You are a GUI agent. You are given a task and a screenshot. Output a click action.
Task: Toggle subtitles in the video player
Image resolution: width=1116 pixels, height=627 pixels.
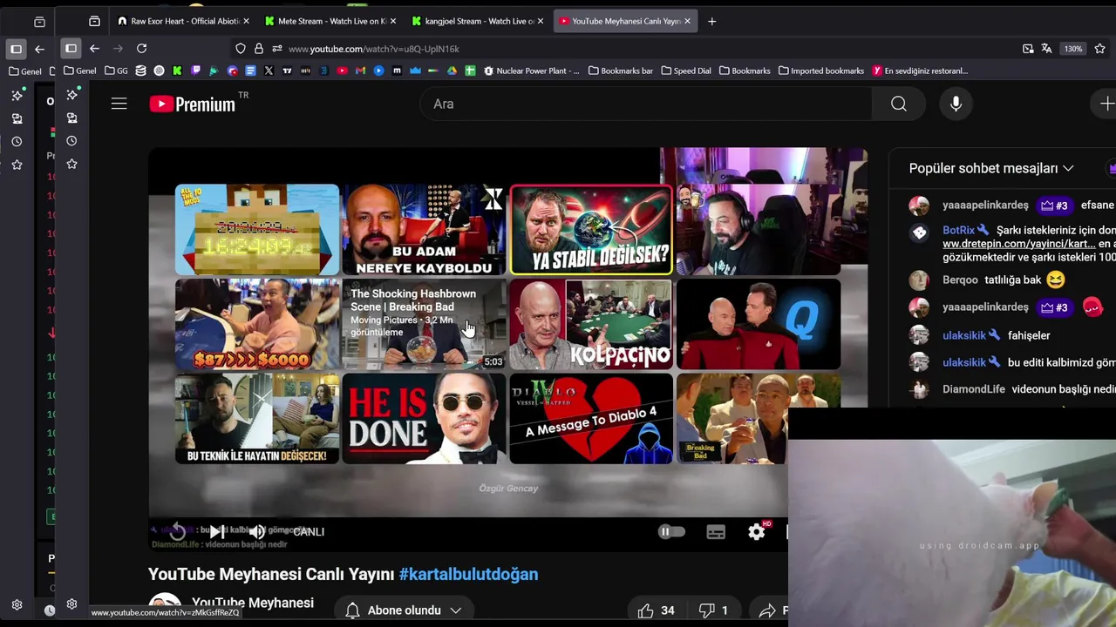pyautogui.click(x=716, y=532)
